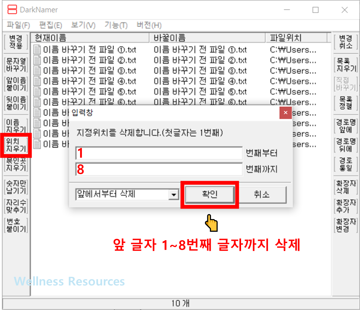Select file icon of 파일 ③.txt row
The width and height of the screenshot is (360, 310).
[x=37, y=71]
